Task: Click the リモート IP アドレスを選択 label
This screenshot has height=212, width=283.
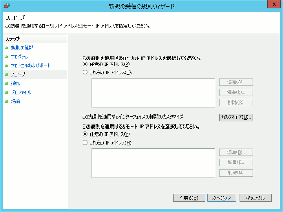Action: click(x=141, y=127)
